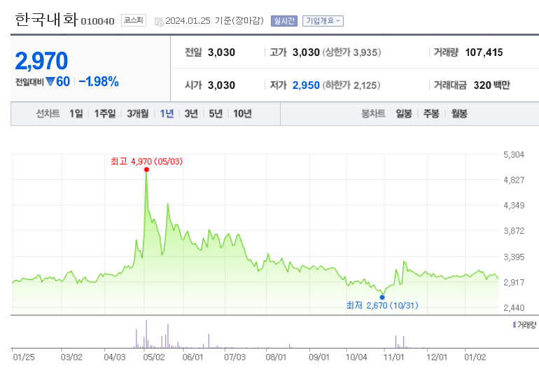Switch to 주봉 candlestick chart
539x371 pixels.
point(431,113)
